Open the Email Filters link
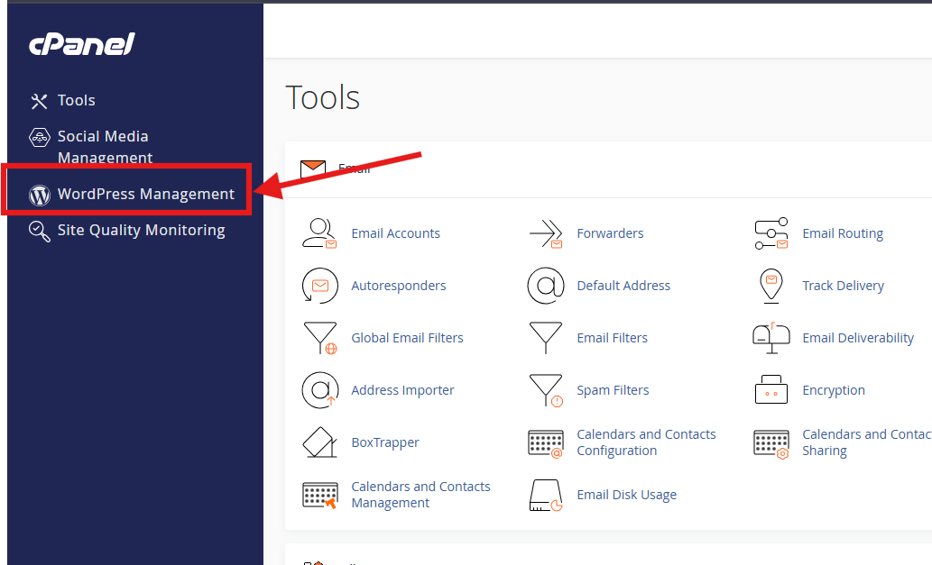Image resolution: width=932 pixels, height=565 pixels. 613,338
